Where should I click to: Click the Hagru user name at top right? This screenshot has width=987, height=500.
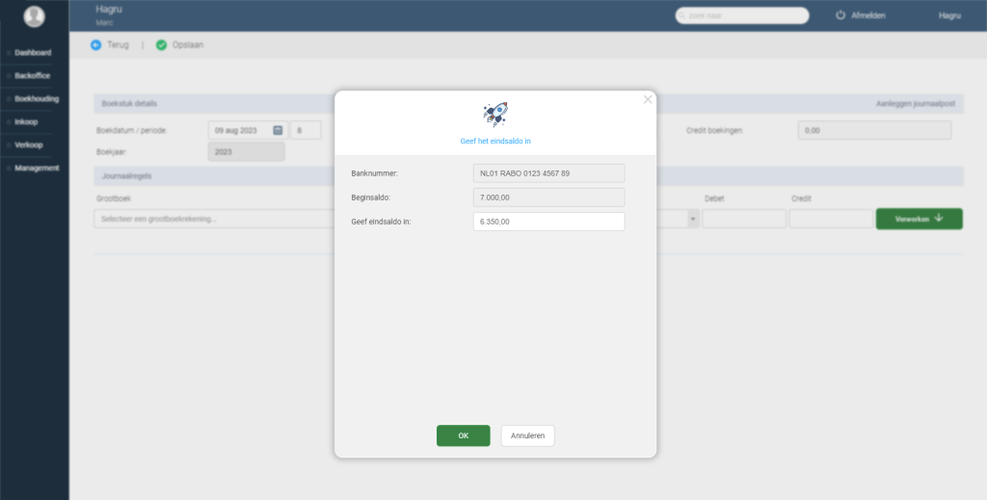[x=949, y=15]
